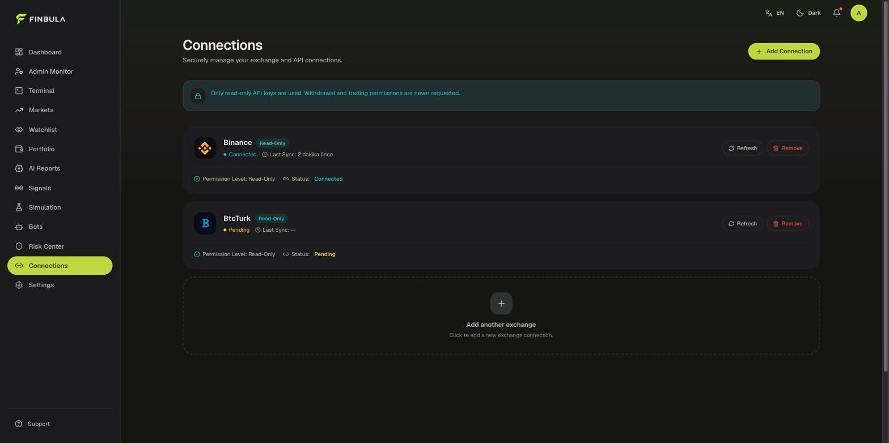889x443 pixels.
Task: Refresh the BtcTurk connection
Action: pos(742,224)
